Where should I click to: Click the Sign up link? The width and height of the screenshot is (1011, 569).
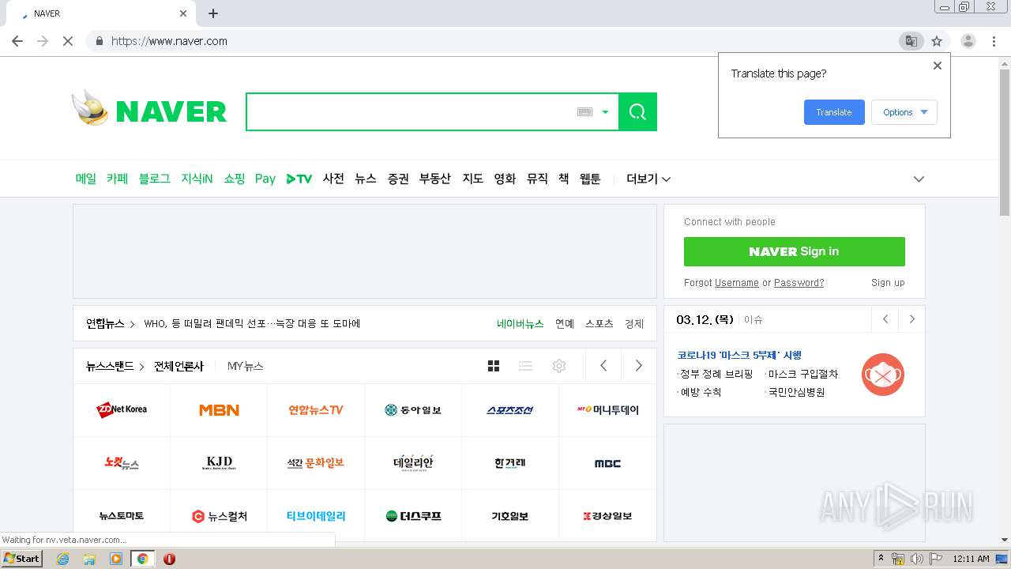tap(888, 283)
